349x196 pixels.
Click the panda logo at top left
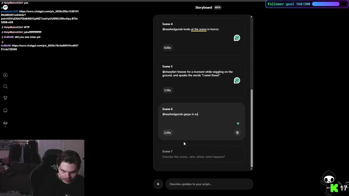(x=5, y=7)
